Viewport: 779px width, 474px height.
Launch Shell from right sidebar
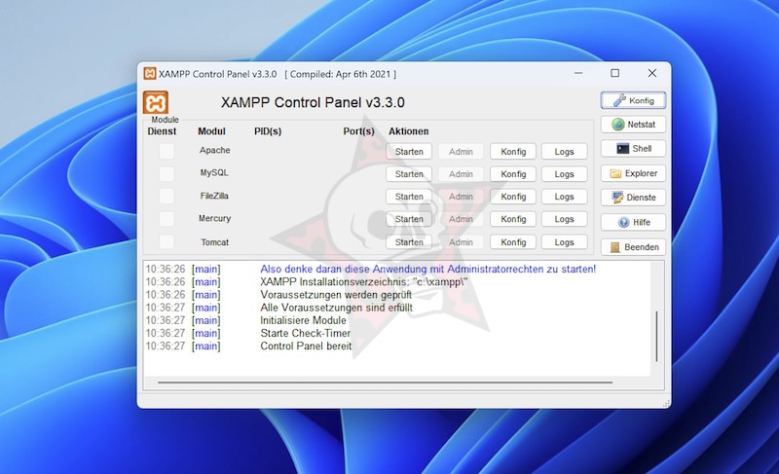pos(633,148)
